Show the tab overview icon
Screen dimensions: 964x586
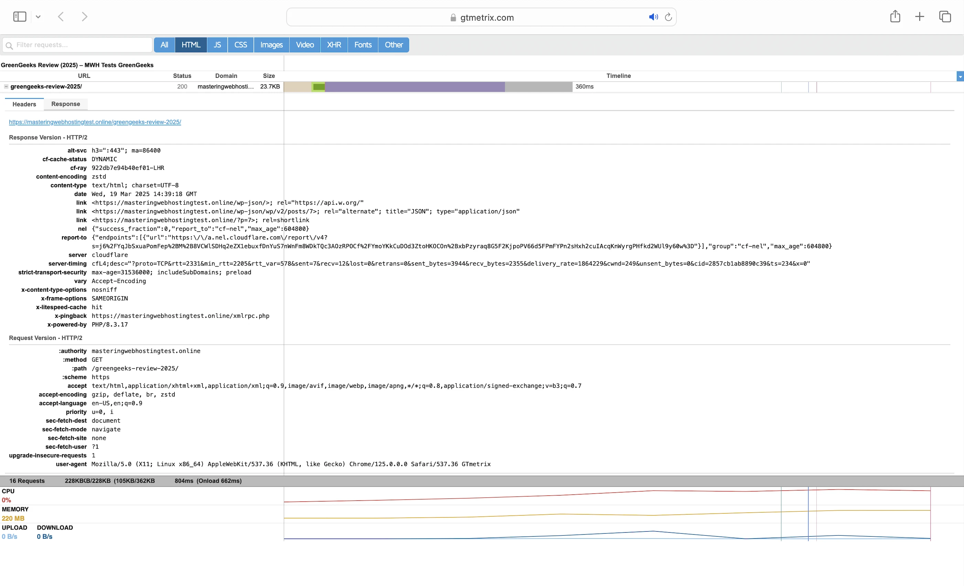945,17
